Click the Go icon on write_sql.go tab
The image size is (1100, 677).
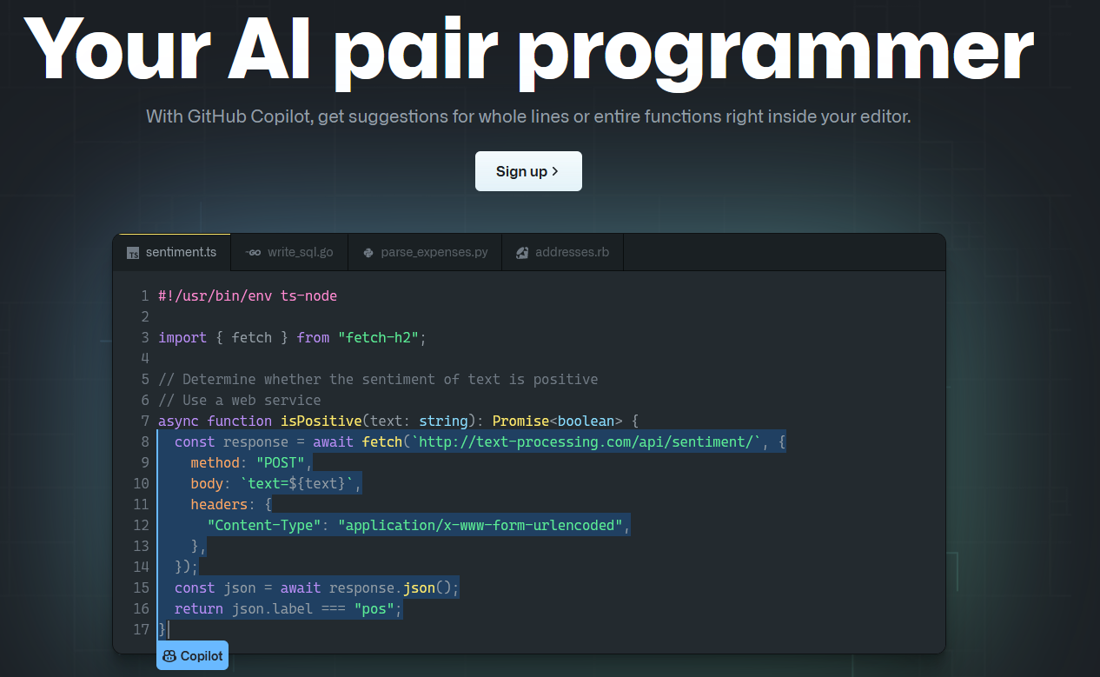pos(253,253)
